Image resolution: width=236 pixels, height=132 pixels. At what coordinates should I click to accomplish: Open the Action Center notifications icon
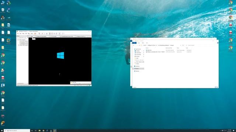(234, 131)
